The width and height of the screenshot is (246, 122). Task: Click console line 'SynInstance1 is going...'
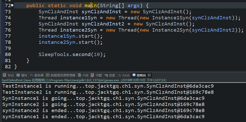click(103, 98)
